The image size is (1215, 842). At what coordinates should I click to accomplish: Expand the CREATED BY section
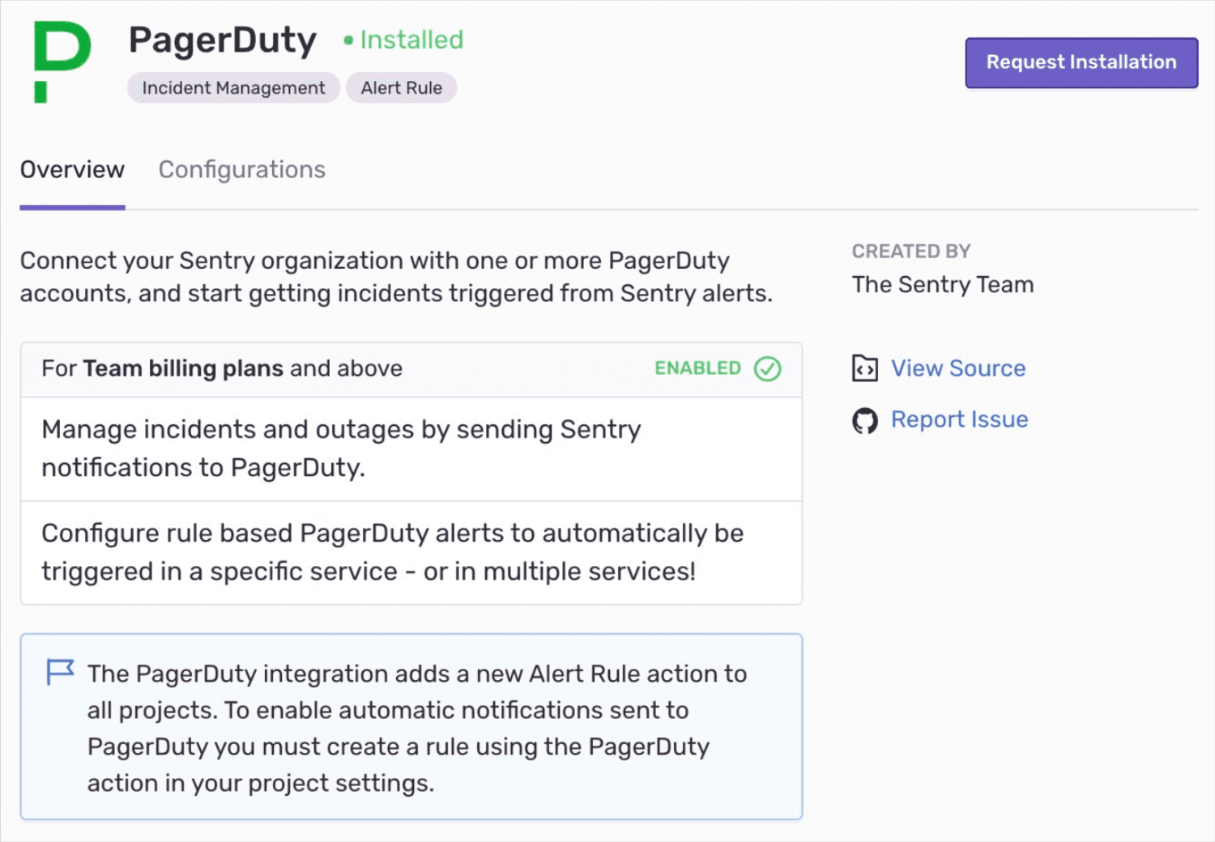[x=911, y=251]
